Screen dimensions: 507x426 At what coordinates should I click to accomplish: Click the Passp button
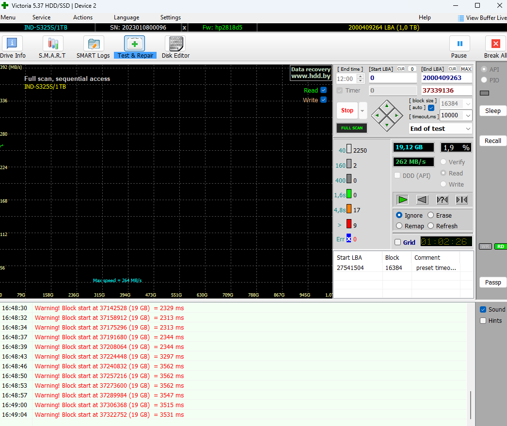(493, 283)
